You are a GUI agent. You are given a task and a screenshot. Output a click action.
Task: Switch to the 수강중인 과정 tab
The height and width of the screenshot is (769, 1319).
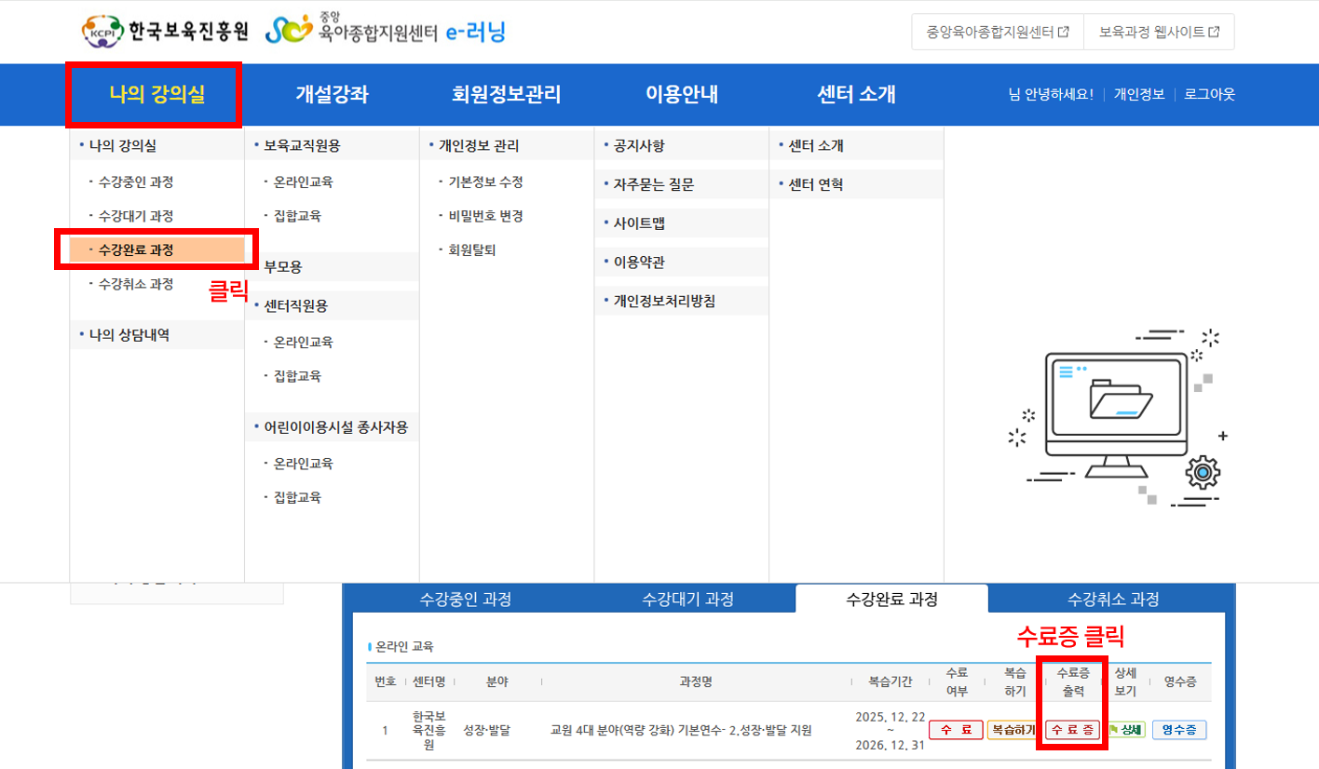(x=465, y=599)
